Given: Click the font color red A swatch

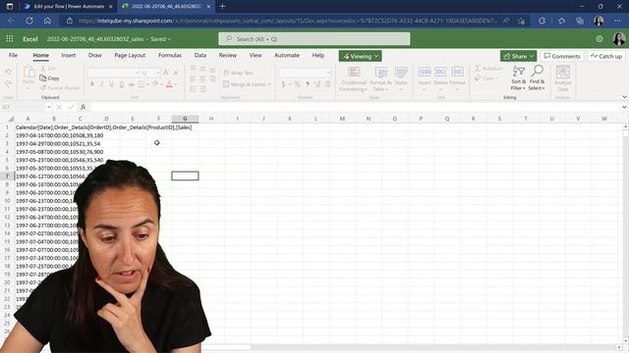Looking at the screenshot, I should [169, 84].
